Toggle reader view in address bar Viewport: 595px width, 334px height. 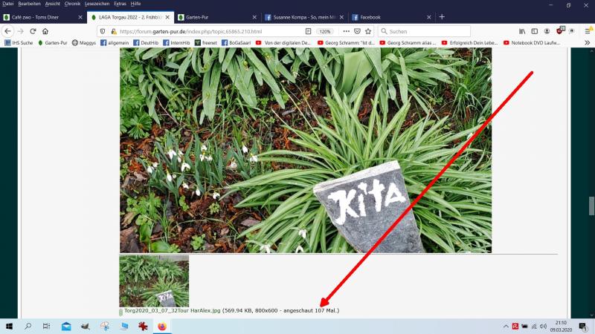(x=309, y=31)
